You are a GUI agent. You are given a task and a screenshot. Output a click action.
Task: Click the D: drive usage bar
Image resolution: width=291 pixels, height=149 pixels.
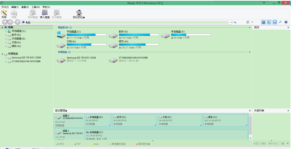point(139,35)
